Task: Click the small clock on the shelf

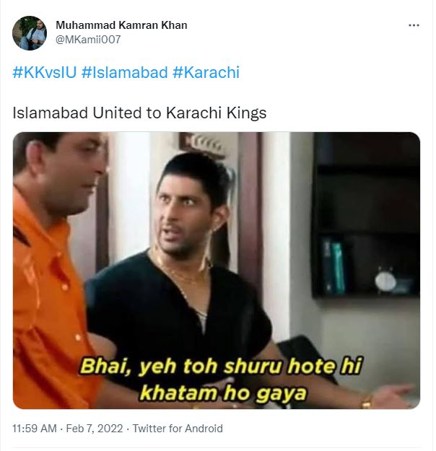Action: coord(385,281)
